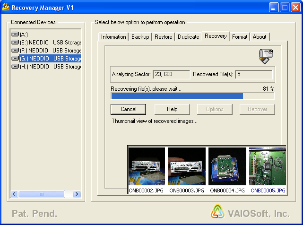This screenshot has height=225, width=303.
Task: Minimize the Recovery Manager window
Action: (274, 8)
